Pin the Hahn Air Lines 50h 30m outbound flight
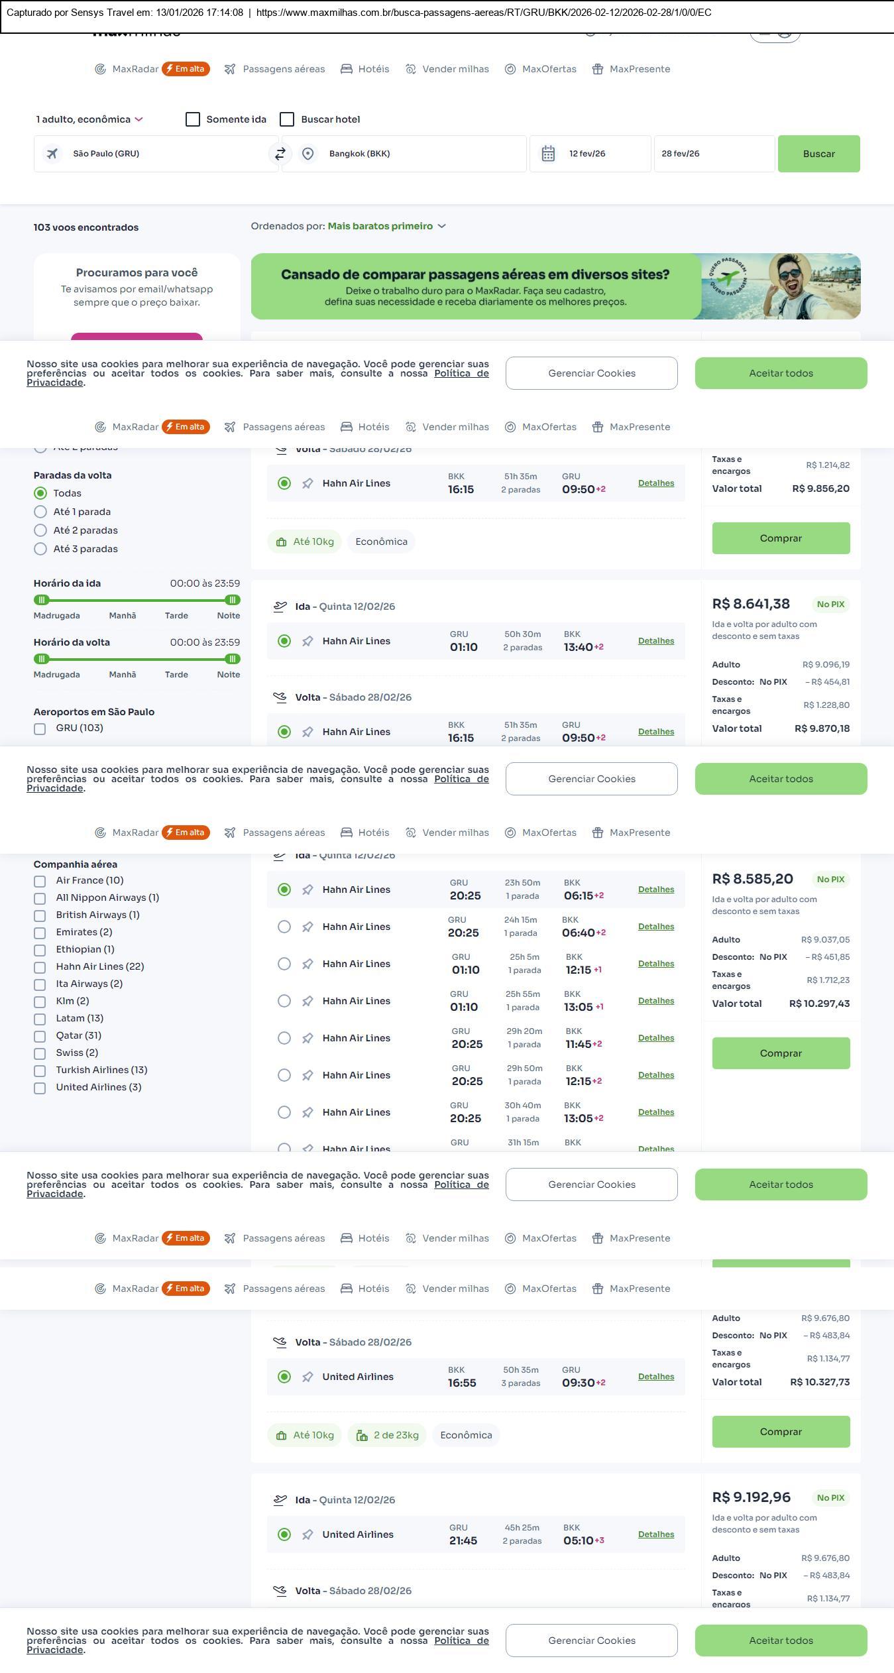 [307, 641]
